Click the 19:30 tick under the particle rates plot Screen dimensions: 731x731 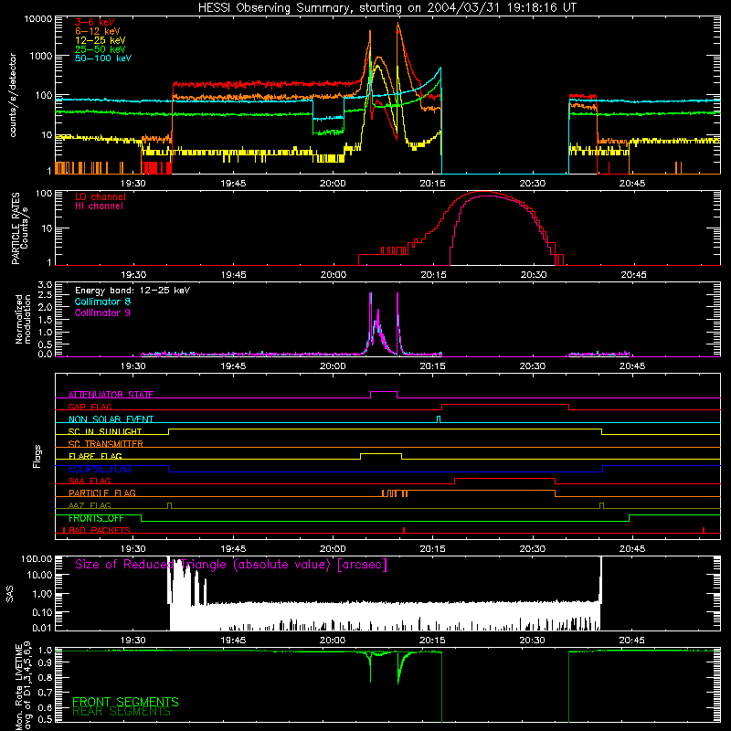(x=133, y=275)
